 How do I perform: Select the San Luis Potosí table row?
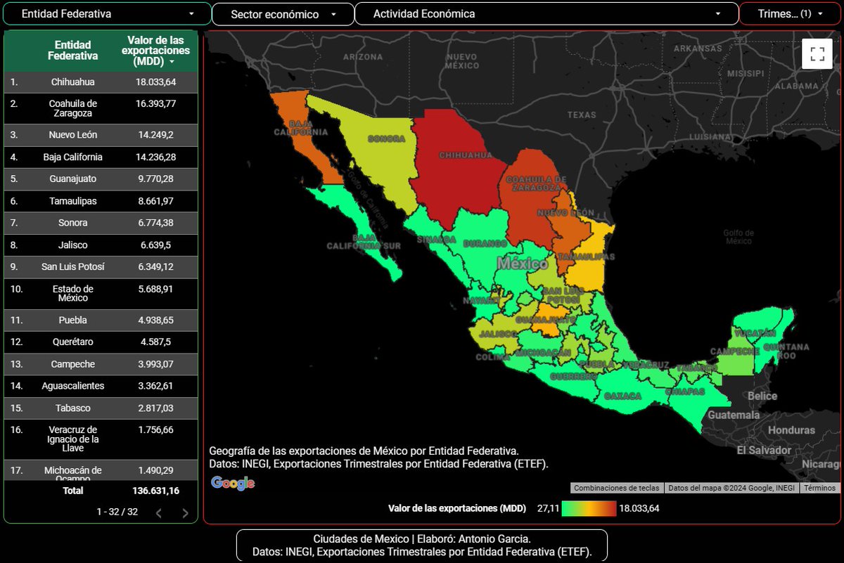pos(101,267)
